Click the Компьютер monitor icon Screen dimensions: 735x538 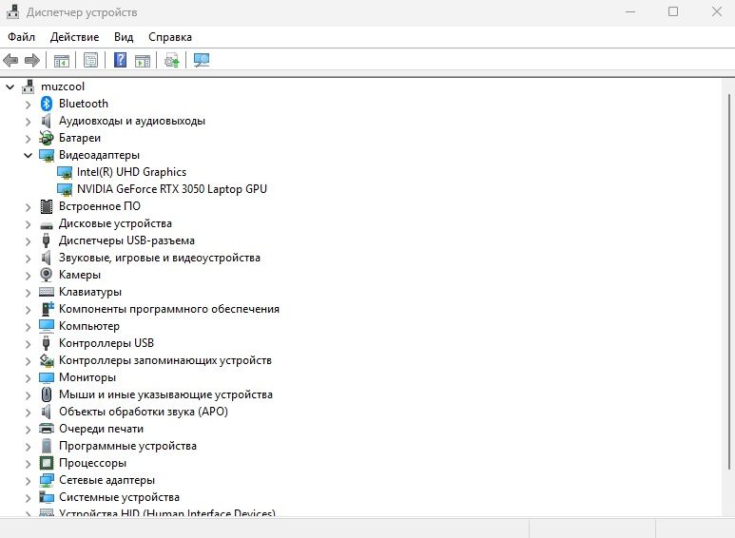click(x=47, y=326)
